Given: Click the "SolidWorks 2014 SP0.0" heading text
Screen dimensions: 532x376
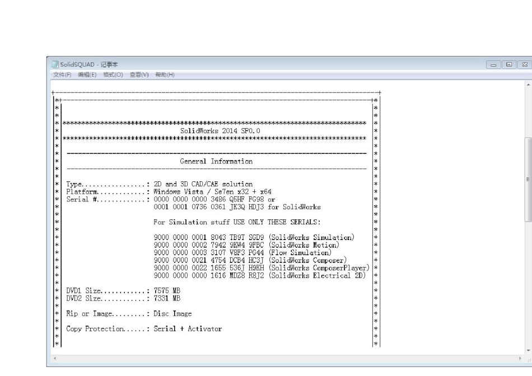Looking at the screenshot, I should point(220,131).
